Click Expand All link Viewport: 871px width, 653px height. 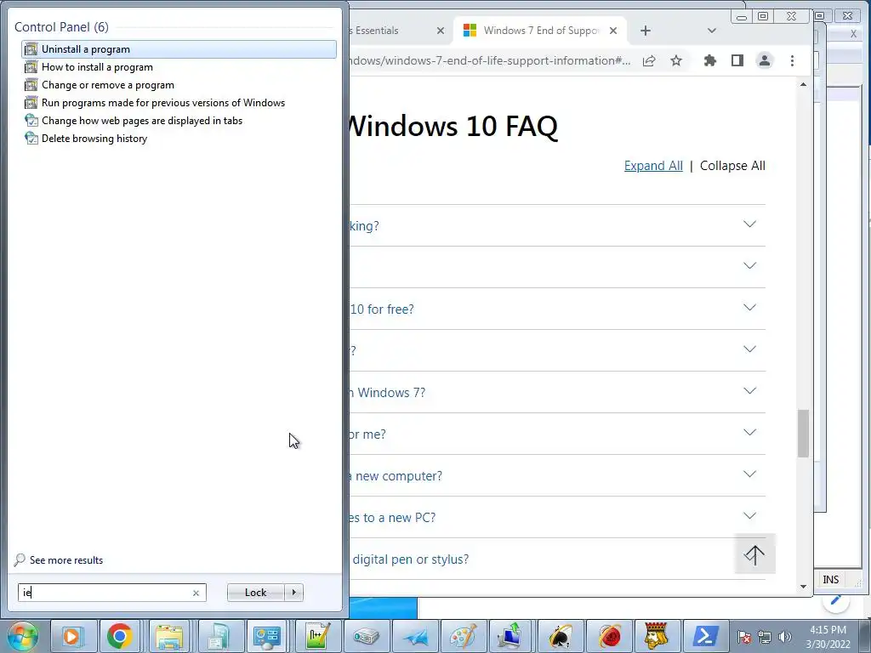pyautogui.click(x=653, y=166)
